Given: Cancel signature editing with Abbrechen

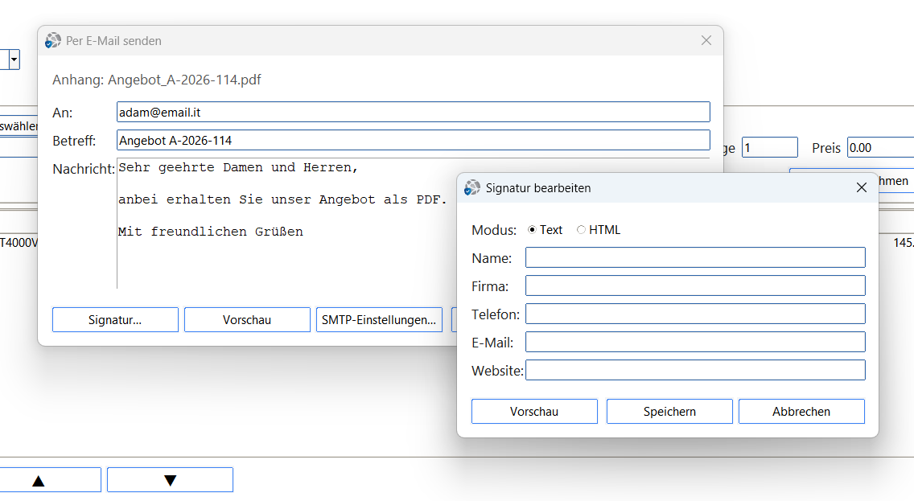Looking at the screenshot, I should coord(801,411).
